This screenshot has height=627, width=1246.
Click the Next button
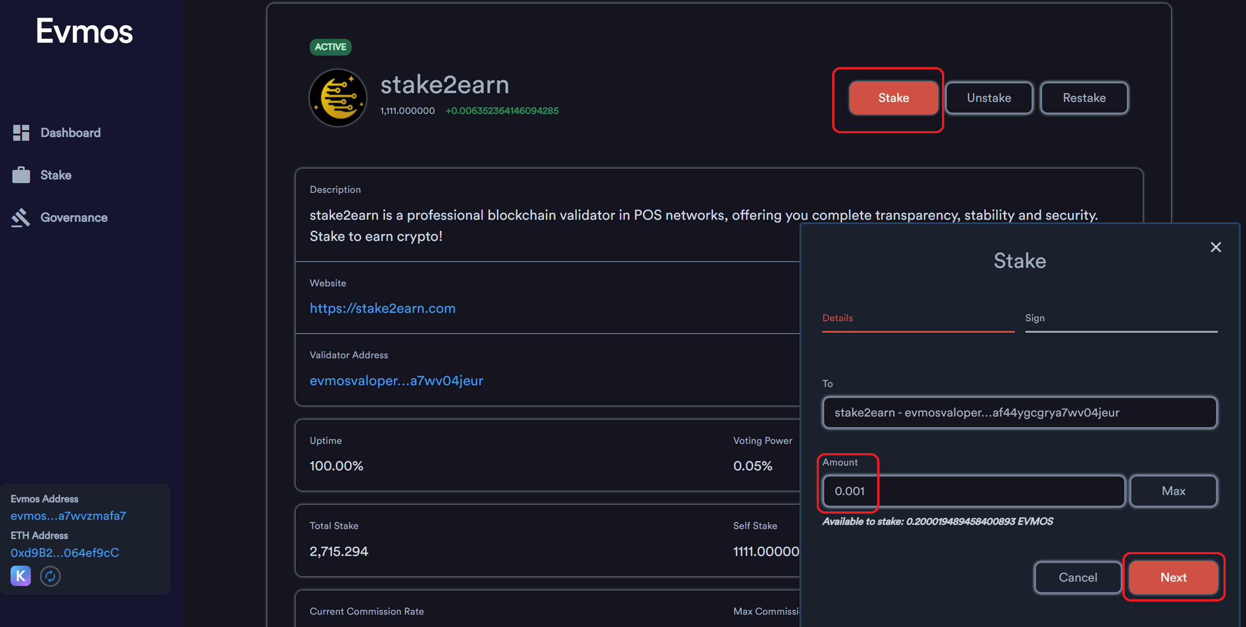pos(1173,577)
